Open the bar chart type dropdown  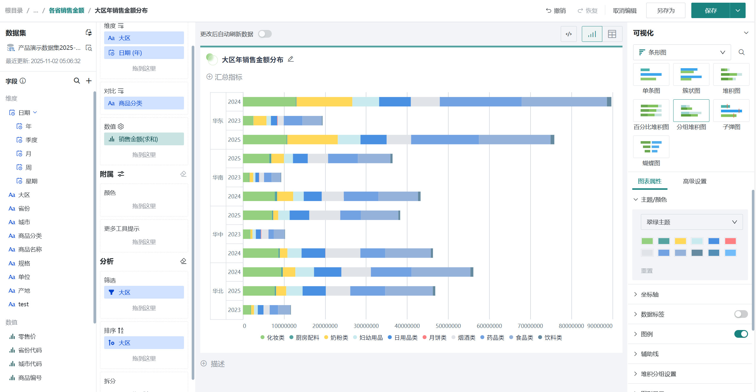tap(682, 52)
